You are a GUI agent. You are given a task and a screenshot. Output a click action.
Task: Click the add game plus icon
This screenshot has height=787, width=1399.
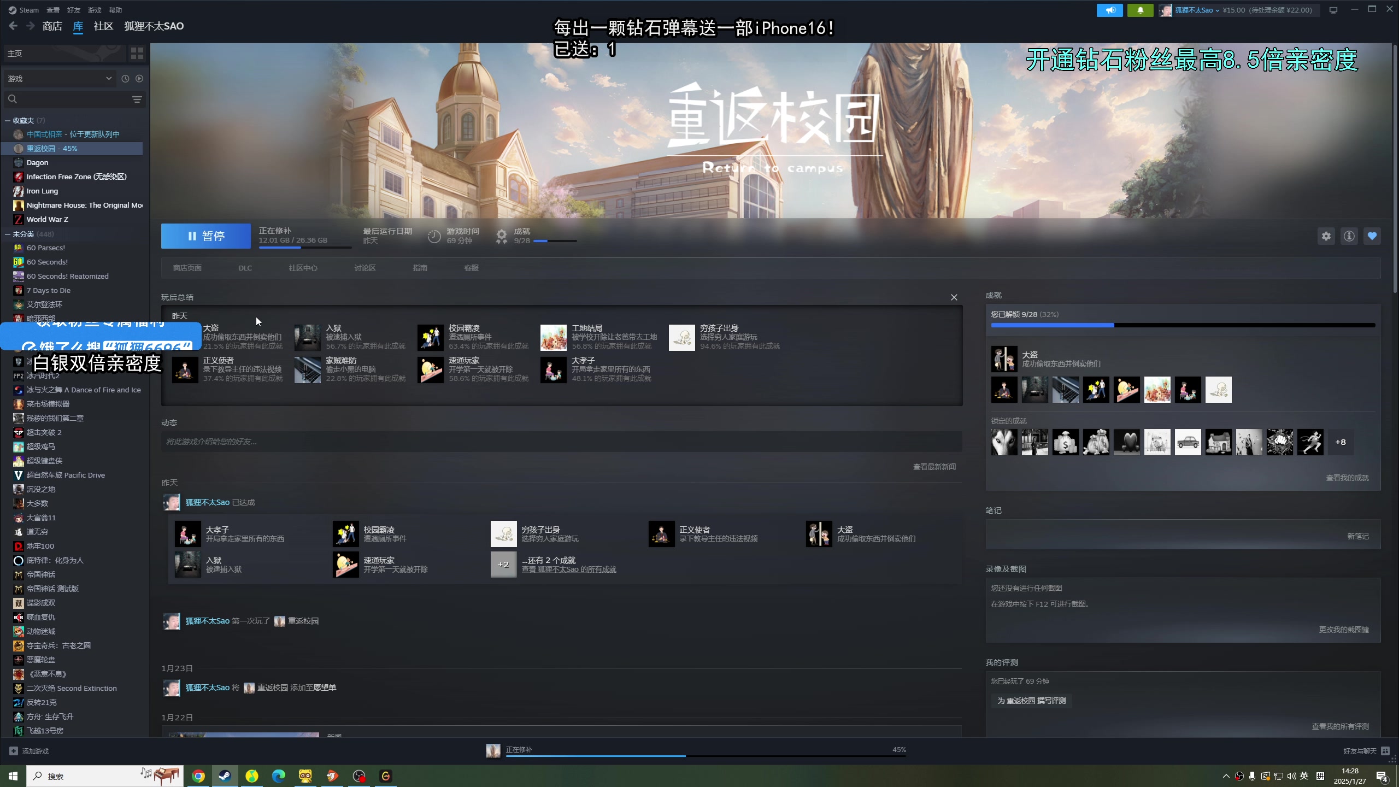(x=14, y=751)
